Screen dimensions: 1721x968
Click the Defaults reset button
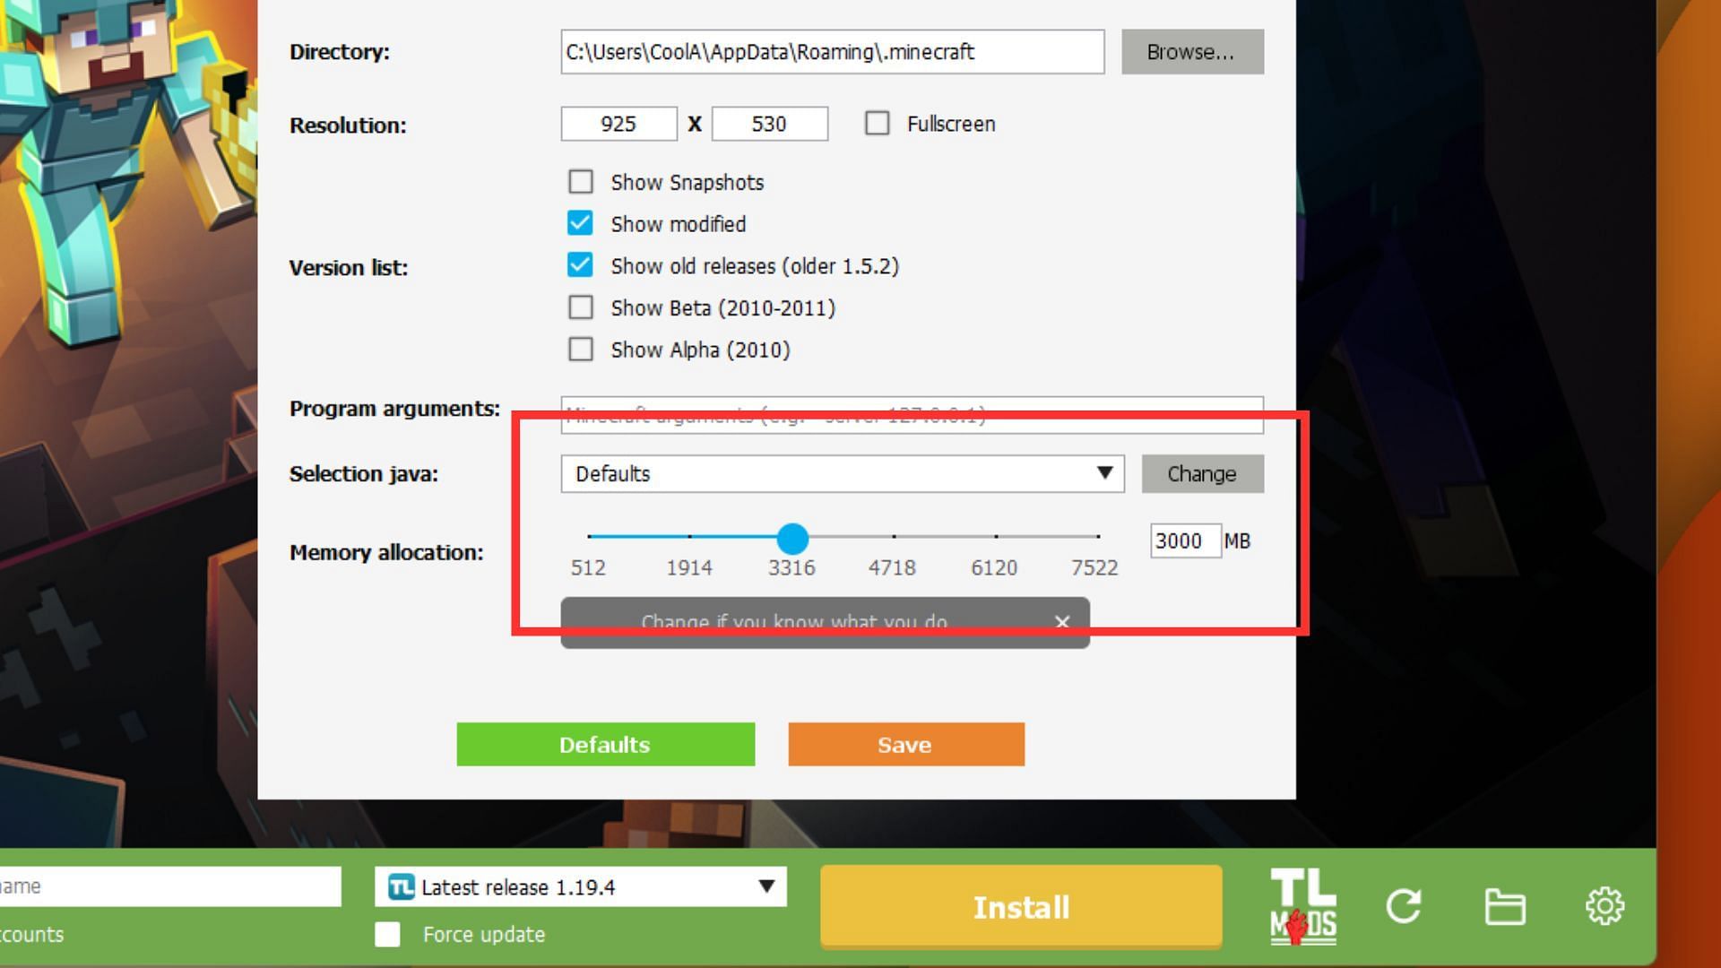(x=604, y=743)
